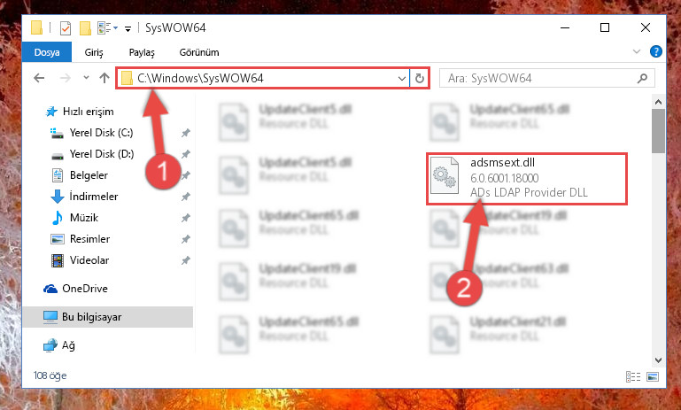This screenshot has width=681, height=410.
Task: Select the adsmsext.dll file
Action: pyautogui.click(x=527, y=178)
